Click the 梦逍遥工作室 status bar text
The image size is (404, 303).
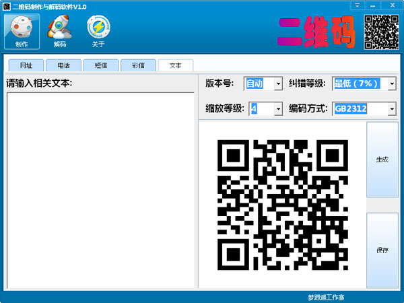pyautogui.click(x=326, y=297)
